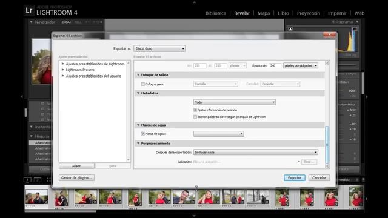
Task: Click the Cancelar button
Action: point(319,177)
